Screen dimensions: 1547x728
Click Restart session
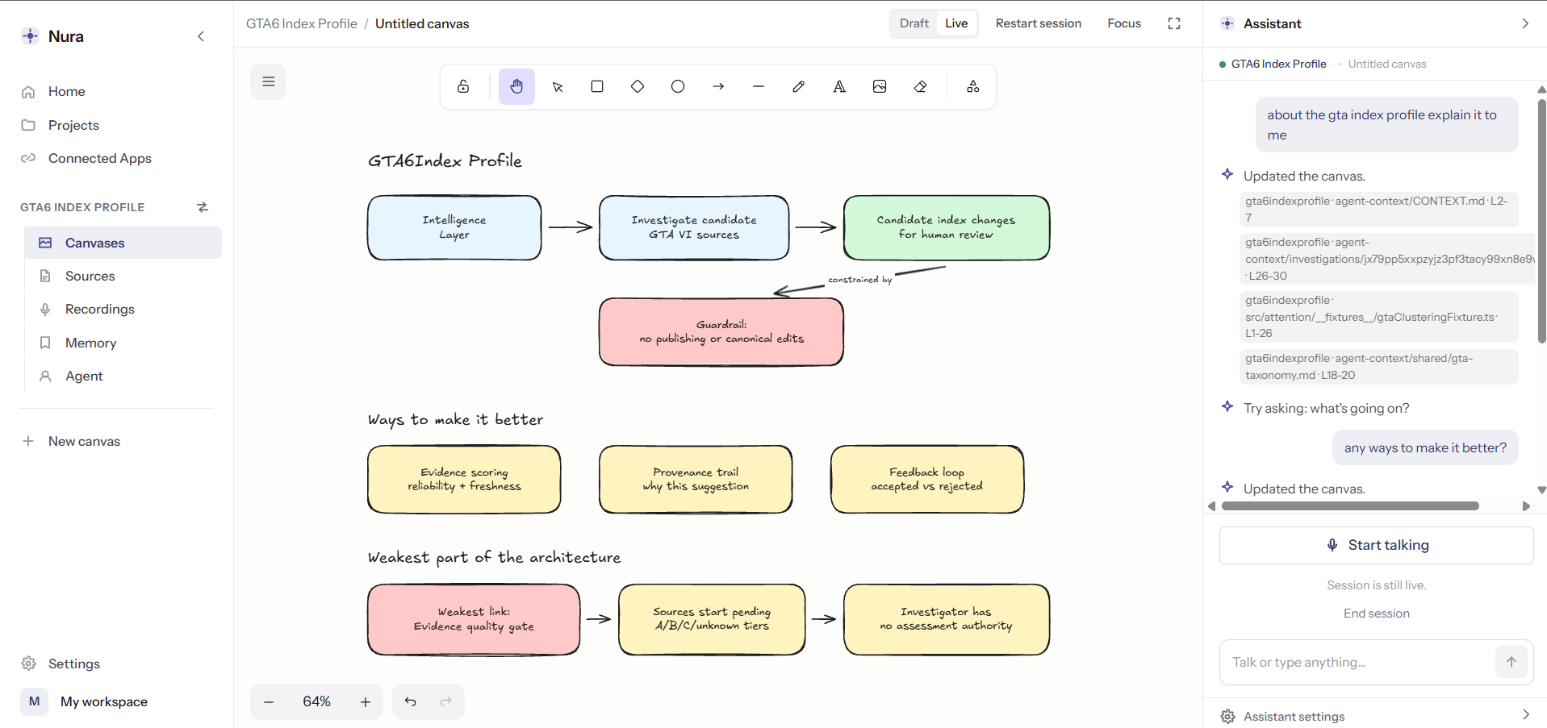(x=1038, y=23)
